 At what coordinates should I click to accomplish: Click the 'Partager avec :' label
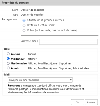[11, 19]
